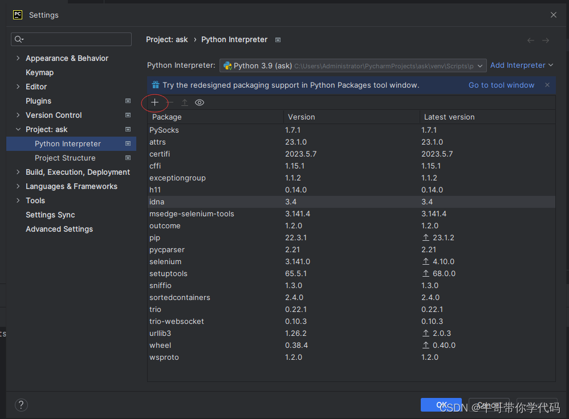Click the Python logo in the interpreter dropdown
This screenshot has height=419, width=569.
click(227, 65)
